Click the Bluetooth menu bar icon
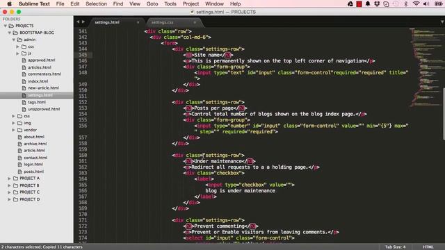Screen dimensions: 445x250 point(405,3)
